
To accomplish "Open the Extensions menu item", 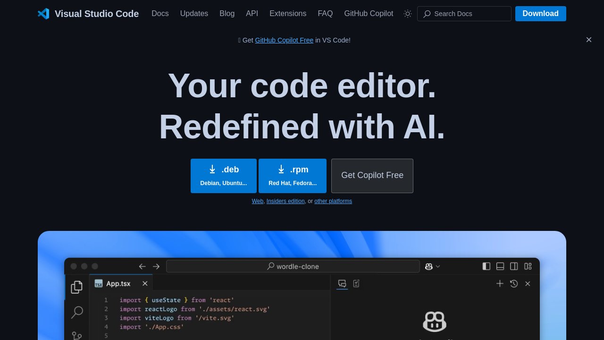I will click(x=288, y=14).
